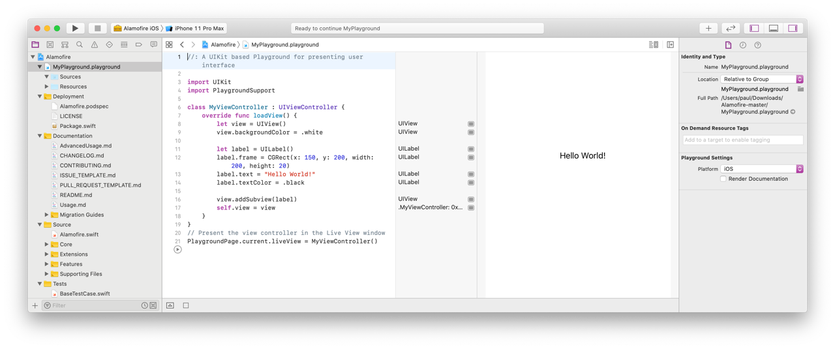Open README.md file

[76, 194]
